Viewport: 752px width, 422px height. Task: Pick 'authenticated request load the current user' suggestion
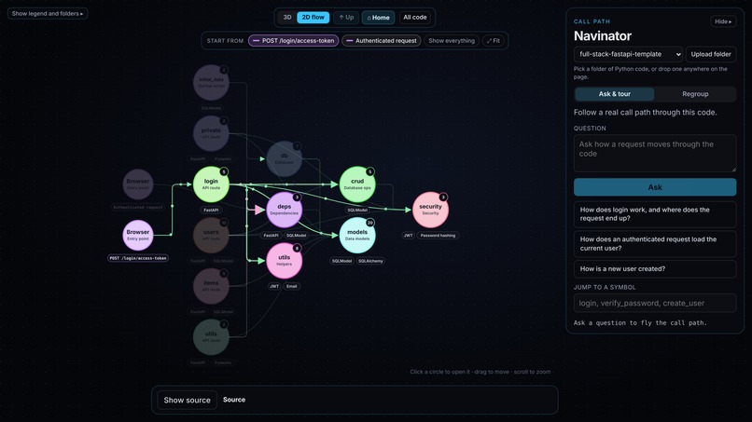coord(655,244)
